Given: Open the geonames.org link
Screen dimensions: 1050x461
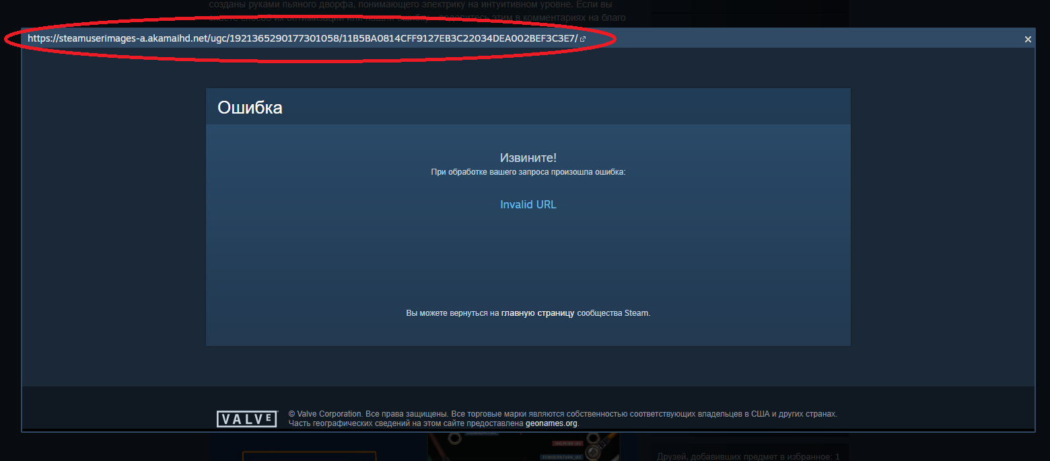Looking at the screenshot, I should (x=551, y=423).
